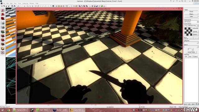Screen dimensions: 199x112
Task: Click the VisGroups Show button
Action: [186, 104]
